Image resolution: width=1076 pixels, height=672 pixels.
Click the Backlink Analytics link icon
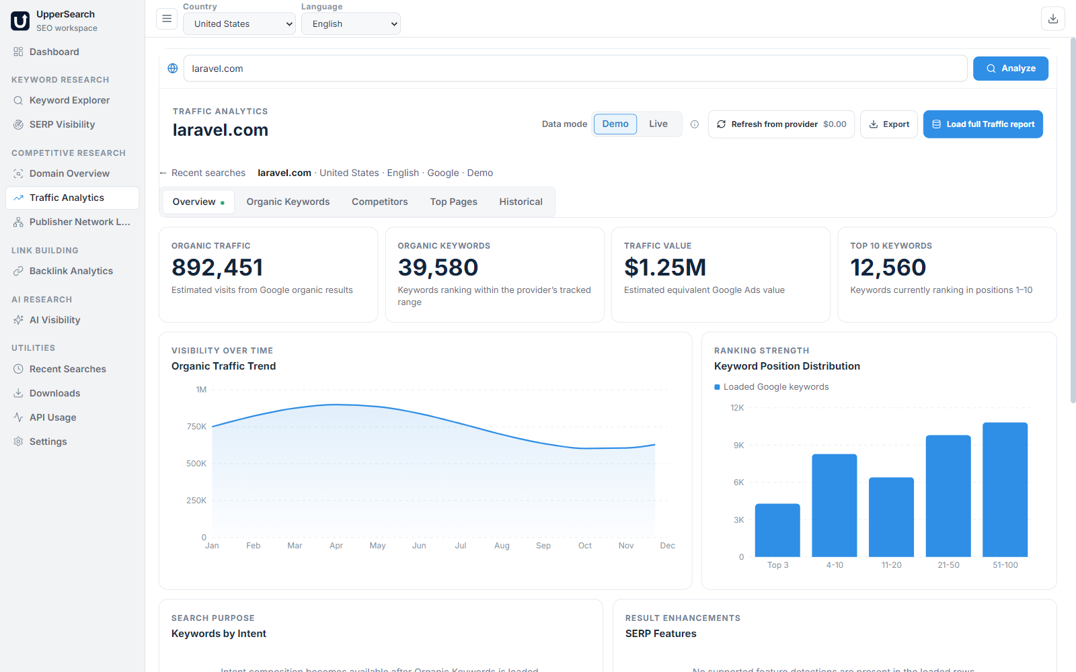[x=18, y=271]
